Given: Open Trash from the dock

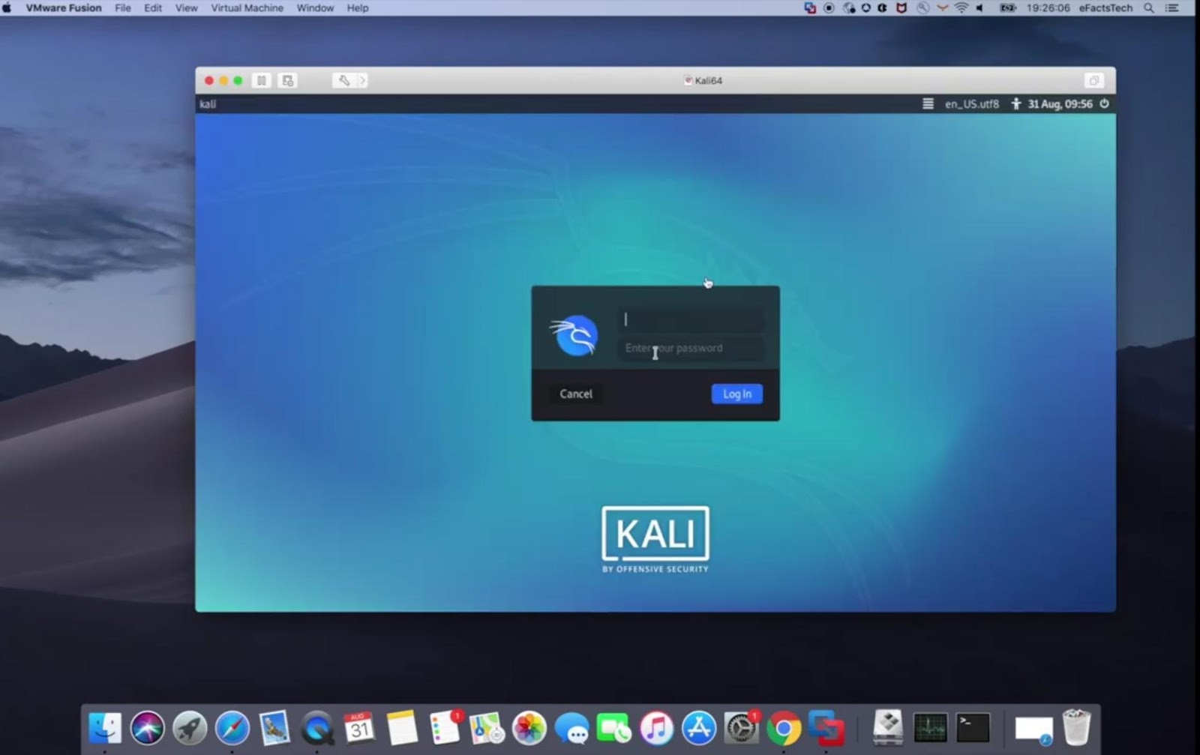Looking at the screenshot, I should (1076, 728).
